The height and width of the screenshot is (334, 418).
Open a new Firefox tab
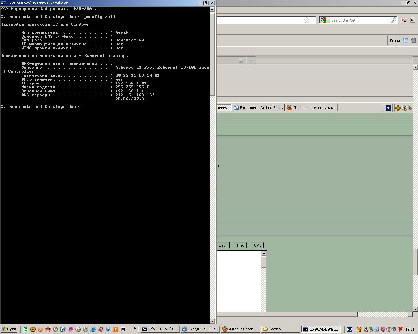[x=251, y=60]
